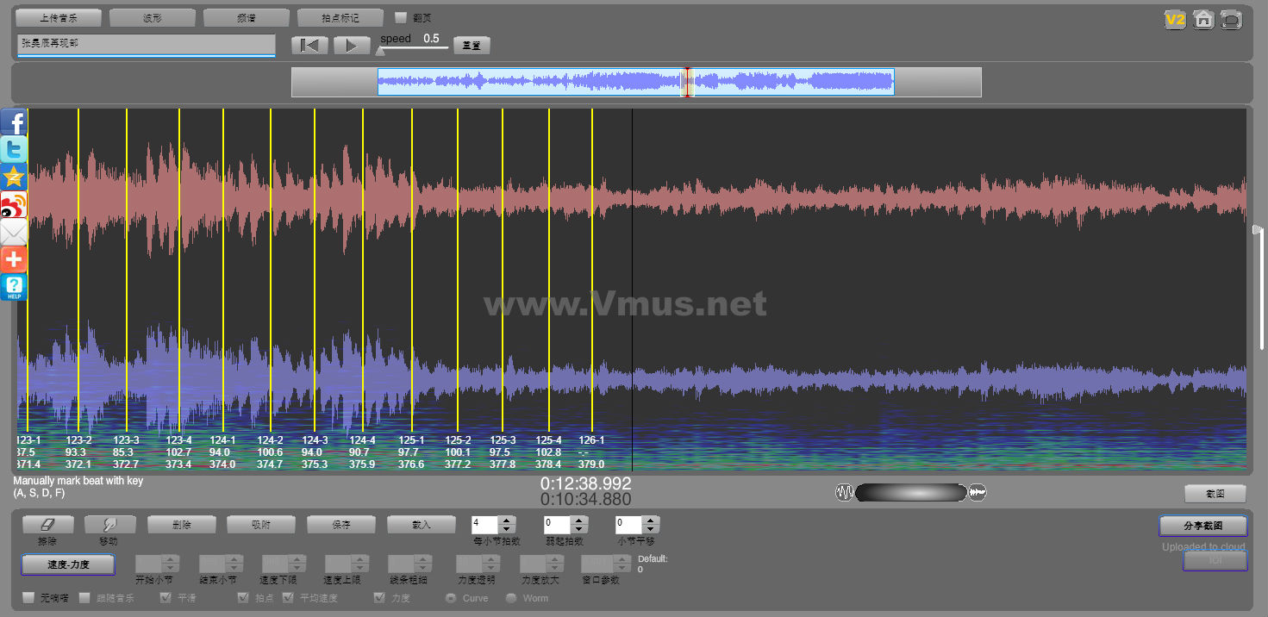Toggle fullscreen with the top-right icon
Screen dimensions: 1268x617
pos(1231,19)
